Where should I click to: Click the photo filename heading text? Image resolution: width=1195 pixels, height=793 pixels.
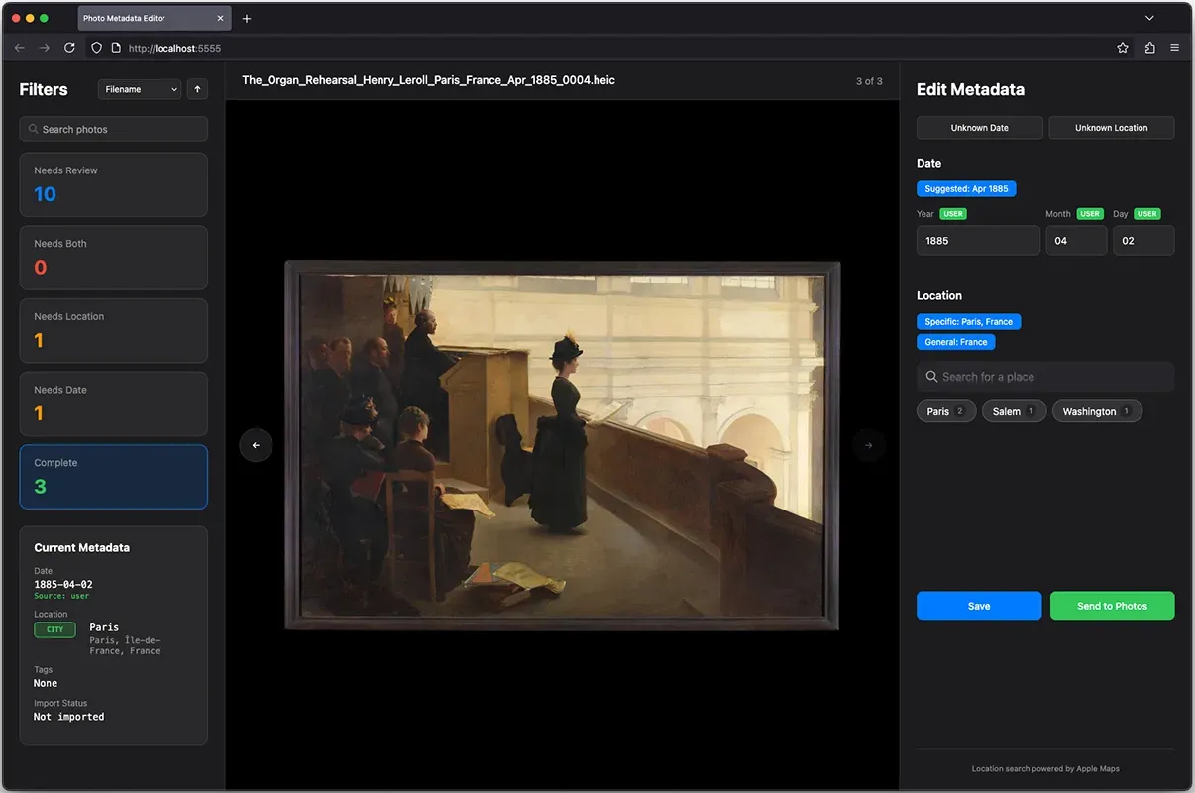[428, 80]
